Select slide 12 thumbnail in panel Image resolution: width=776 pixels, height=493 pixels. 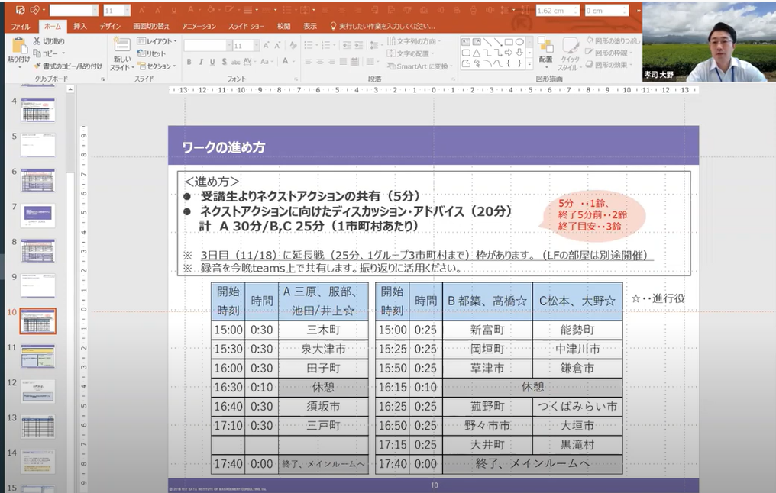tap(38, 391)
